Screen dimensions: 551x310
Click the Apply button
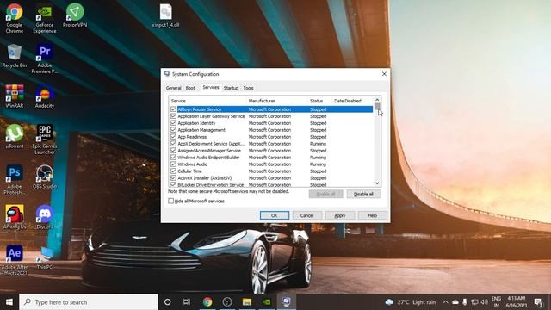(340, 215)
